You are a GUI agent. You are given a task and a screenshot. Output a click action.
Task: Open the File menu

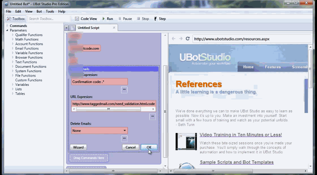[9, 11]
